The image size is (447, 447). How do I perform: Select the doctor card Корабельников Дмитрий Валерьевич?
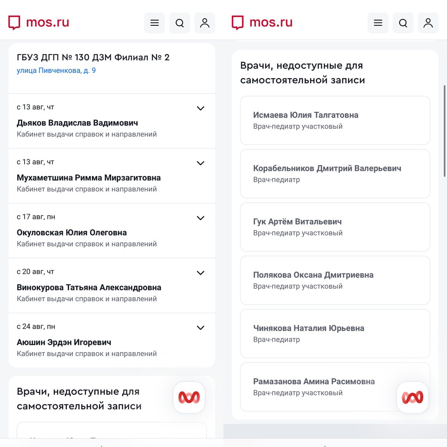click(335, 174)
